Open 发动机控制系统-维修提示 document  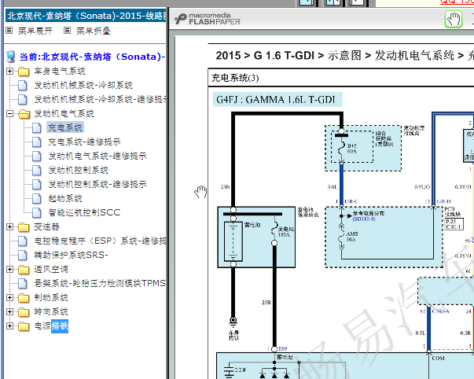pos(97,184)
